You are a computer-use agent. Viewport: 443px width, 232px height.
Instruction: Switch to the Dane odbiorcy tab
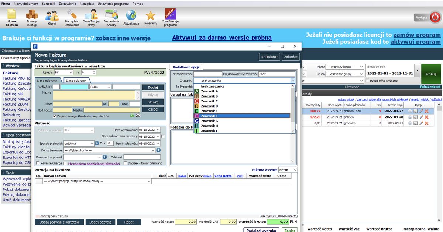[76, 80]
